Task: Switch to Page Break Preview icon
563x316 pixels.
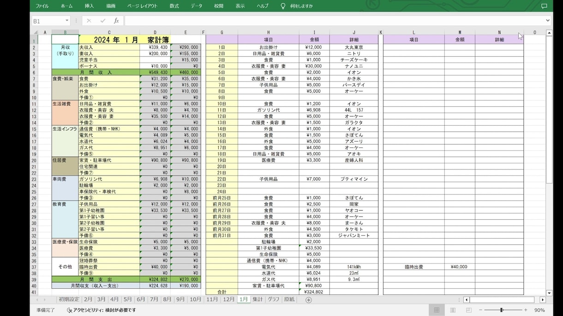Action: (x=469, y=310)
